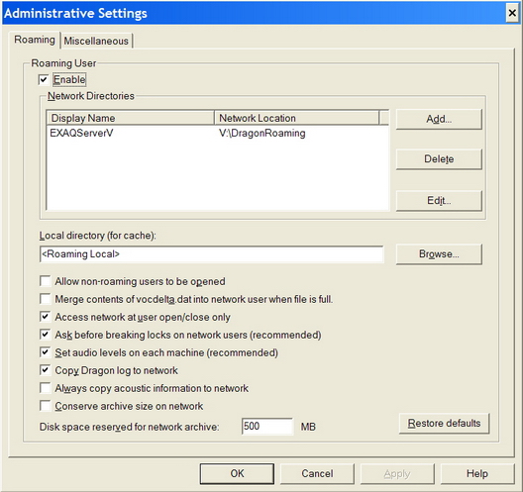523x492 pixels.
Task: Switch to the Miscellaneous tab
Action: click(96, 41)
